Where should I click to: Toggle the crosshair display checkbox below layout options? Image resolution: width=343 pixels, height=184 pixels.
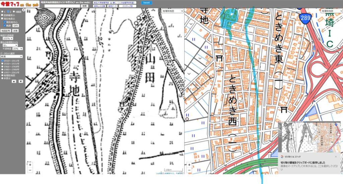coord(2,15)
